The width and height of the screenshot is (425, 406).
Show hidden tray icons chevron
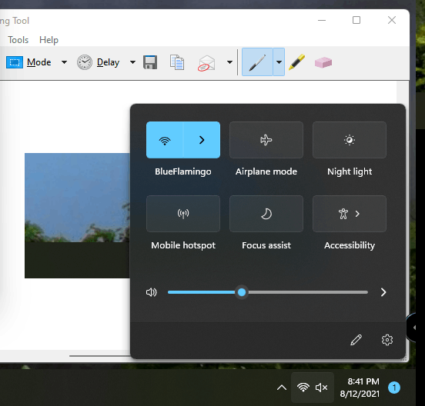282,388
